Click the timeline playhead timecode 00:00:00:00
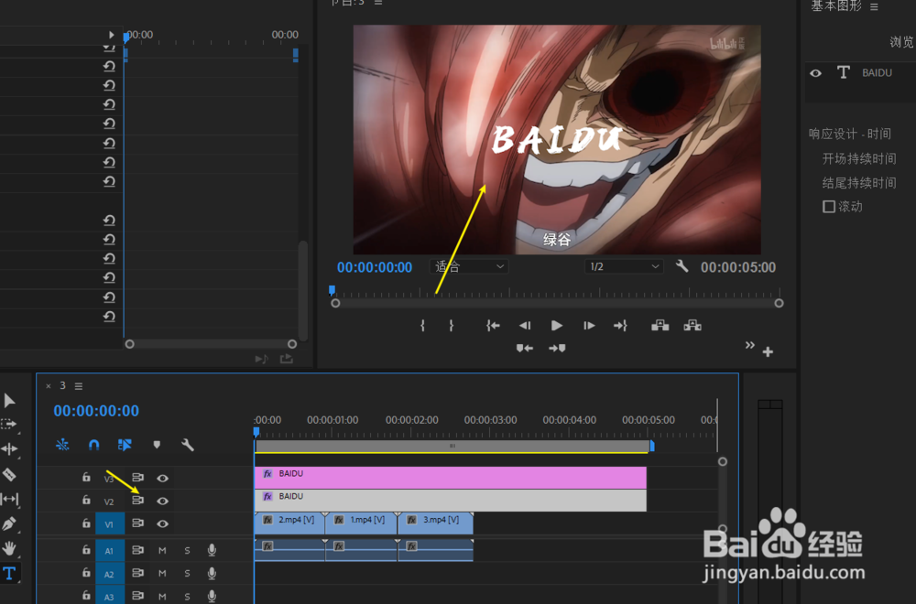916x604 pixels. 96,411
